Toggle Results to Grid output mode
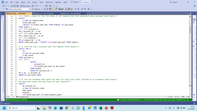 coord(69,9)
